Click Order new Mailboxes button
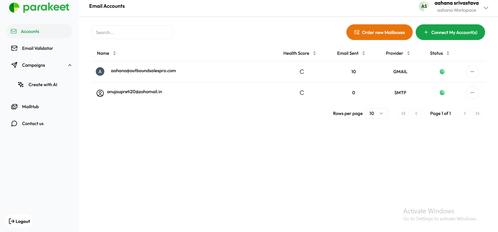498x232 pixels. coord(379,32)
